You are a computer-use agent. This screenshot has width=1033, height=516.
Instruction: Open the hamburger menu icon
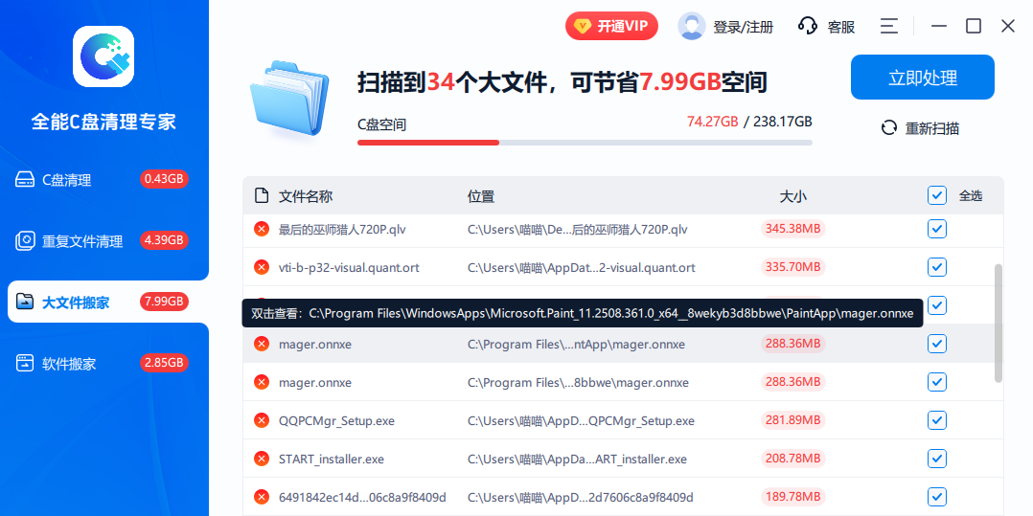point(889,27)
